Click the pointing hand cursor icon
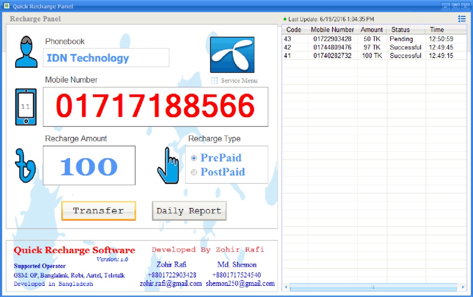 click(168, 165)
